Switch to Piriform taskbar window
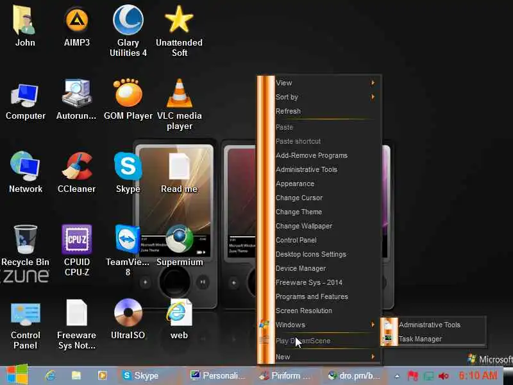This screenshot has width=513, height=385. click(285, 375)
